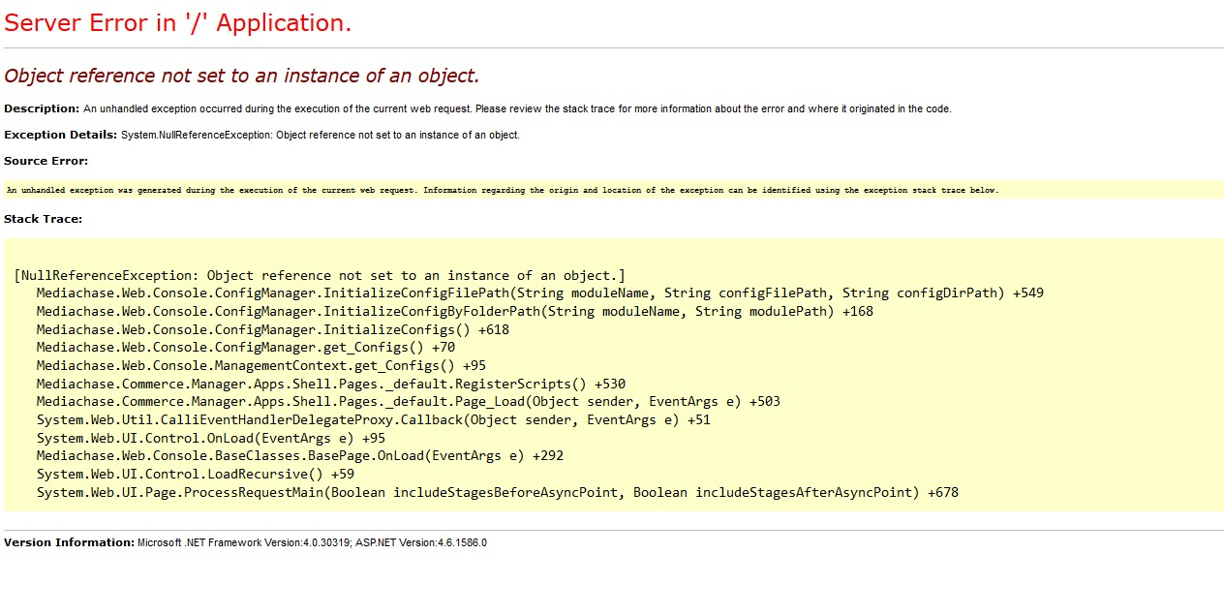This screenshot has width=1224, height=616.
Task: Click the [NullReferenceException] line in stack trace
Action: 320,275
